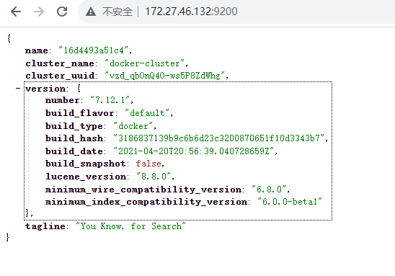Screen dimensions: 395x276
Task: Select the value "default"
Action: (147, 113)
